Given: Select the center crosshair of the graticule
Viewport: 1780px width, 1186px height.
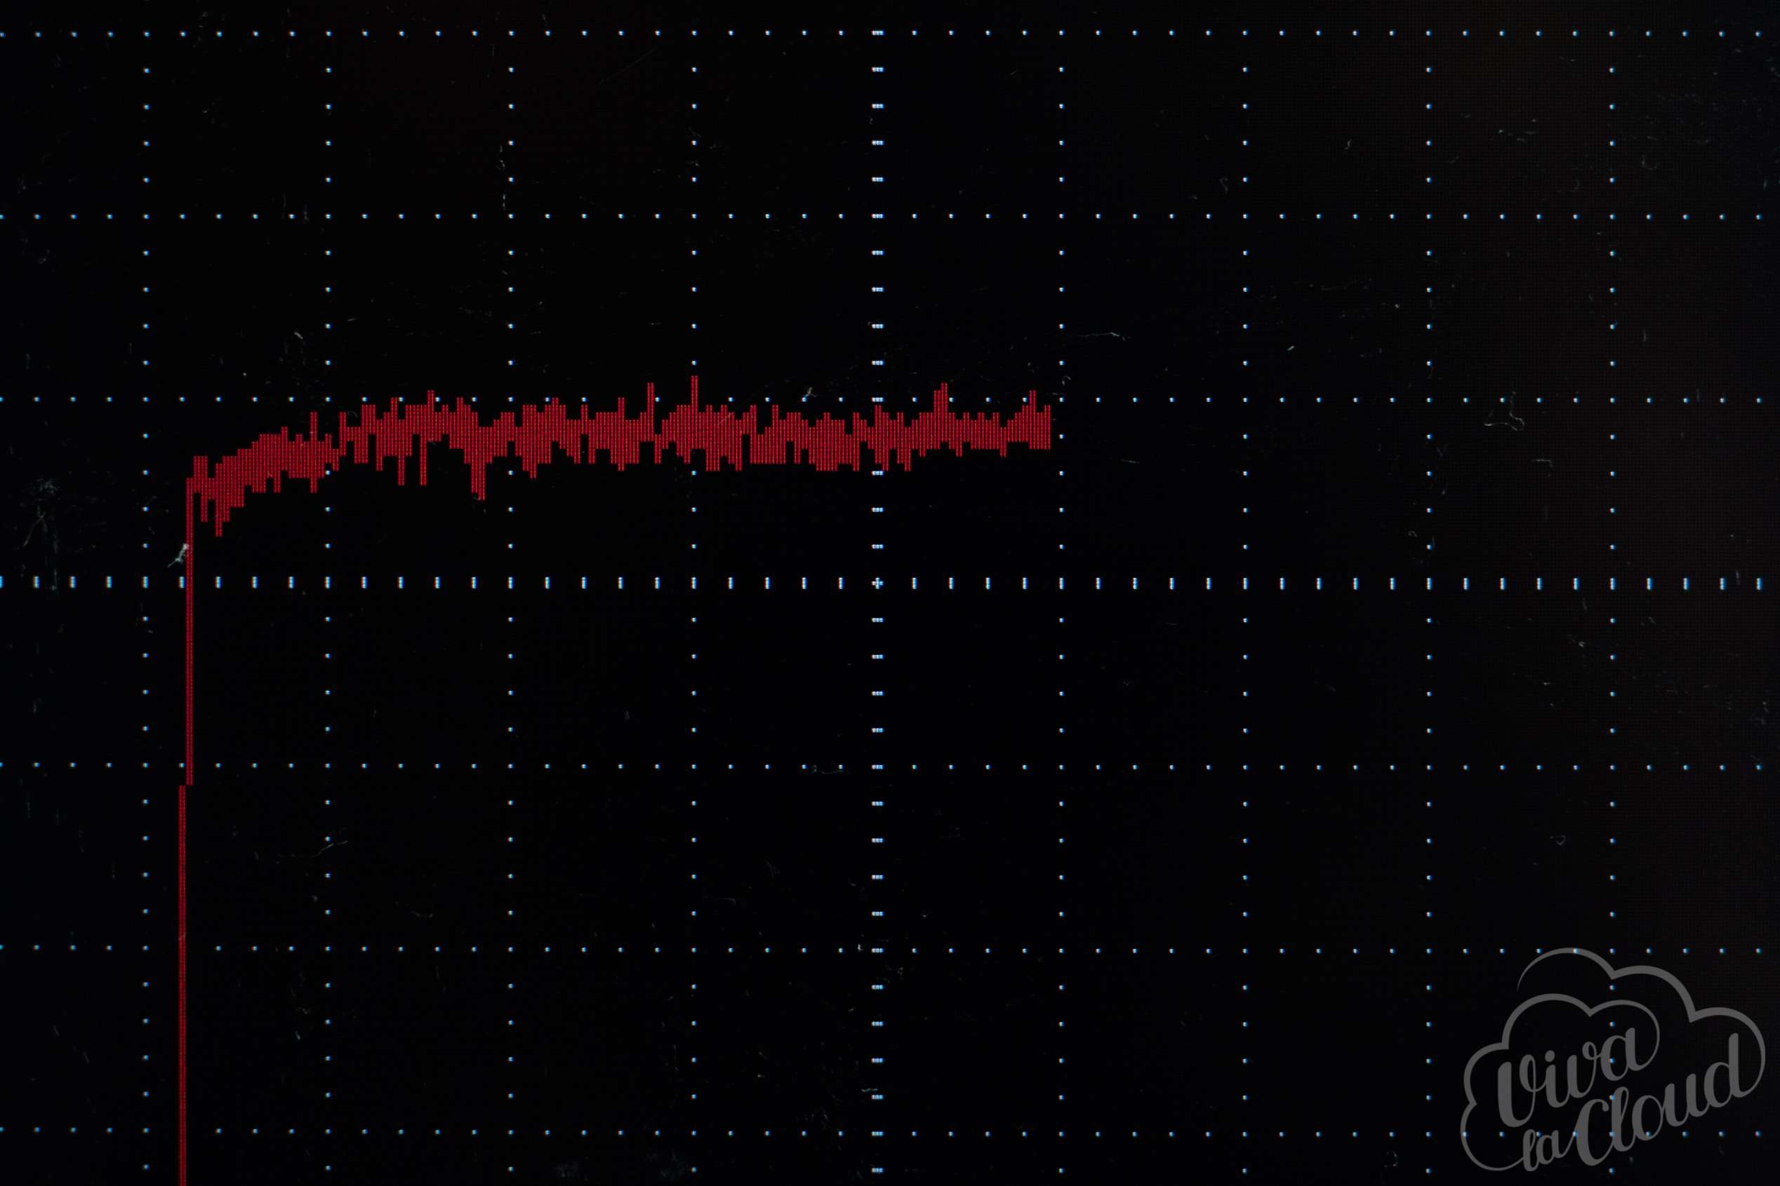Looking at the screenshot, I should [x=877, y=583].
